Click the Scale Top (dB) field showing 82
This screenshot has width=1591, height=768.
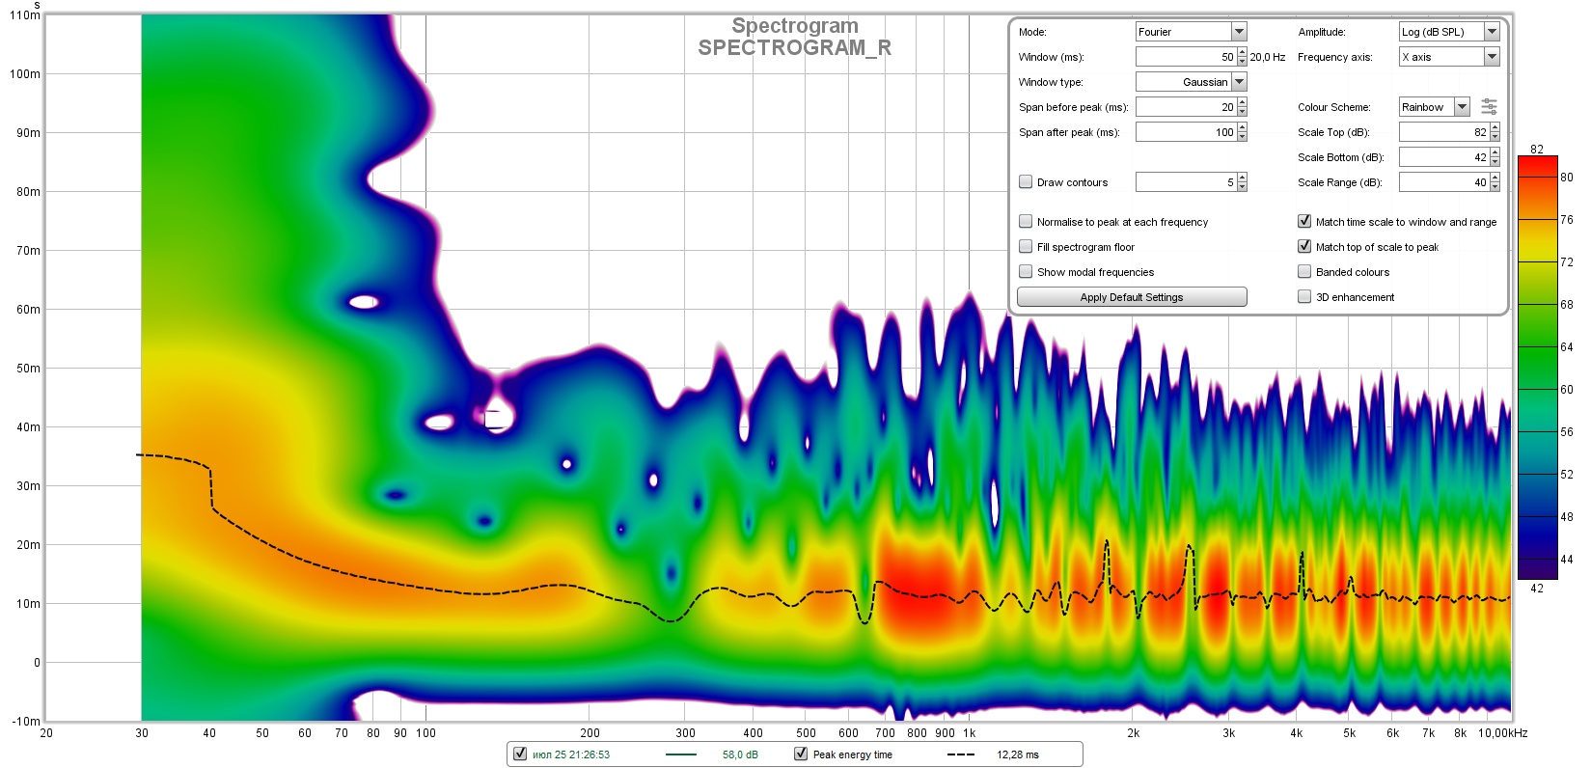tap(1444, 132)
